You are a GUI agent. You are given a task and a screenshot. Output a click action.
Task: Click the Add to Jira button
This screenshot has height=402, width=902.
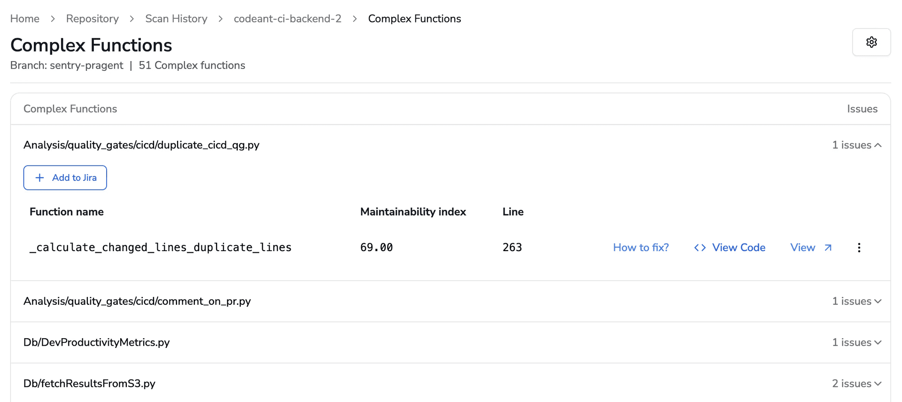pyautogui.click(x=65, y=178)
